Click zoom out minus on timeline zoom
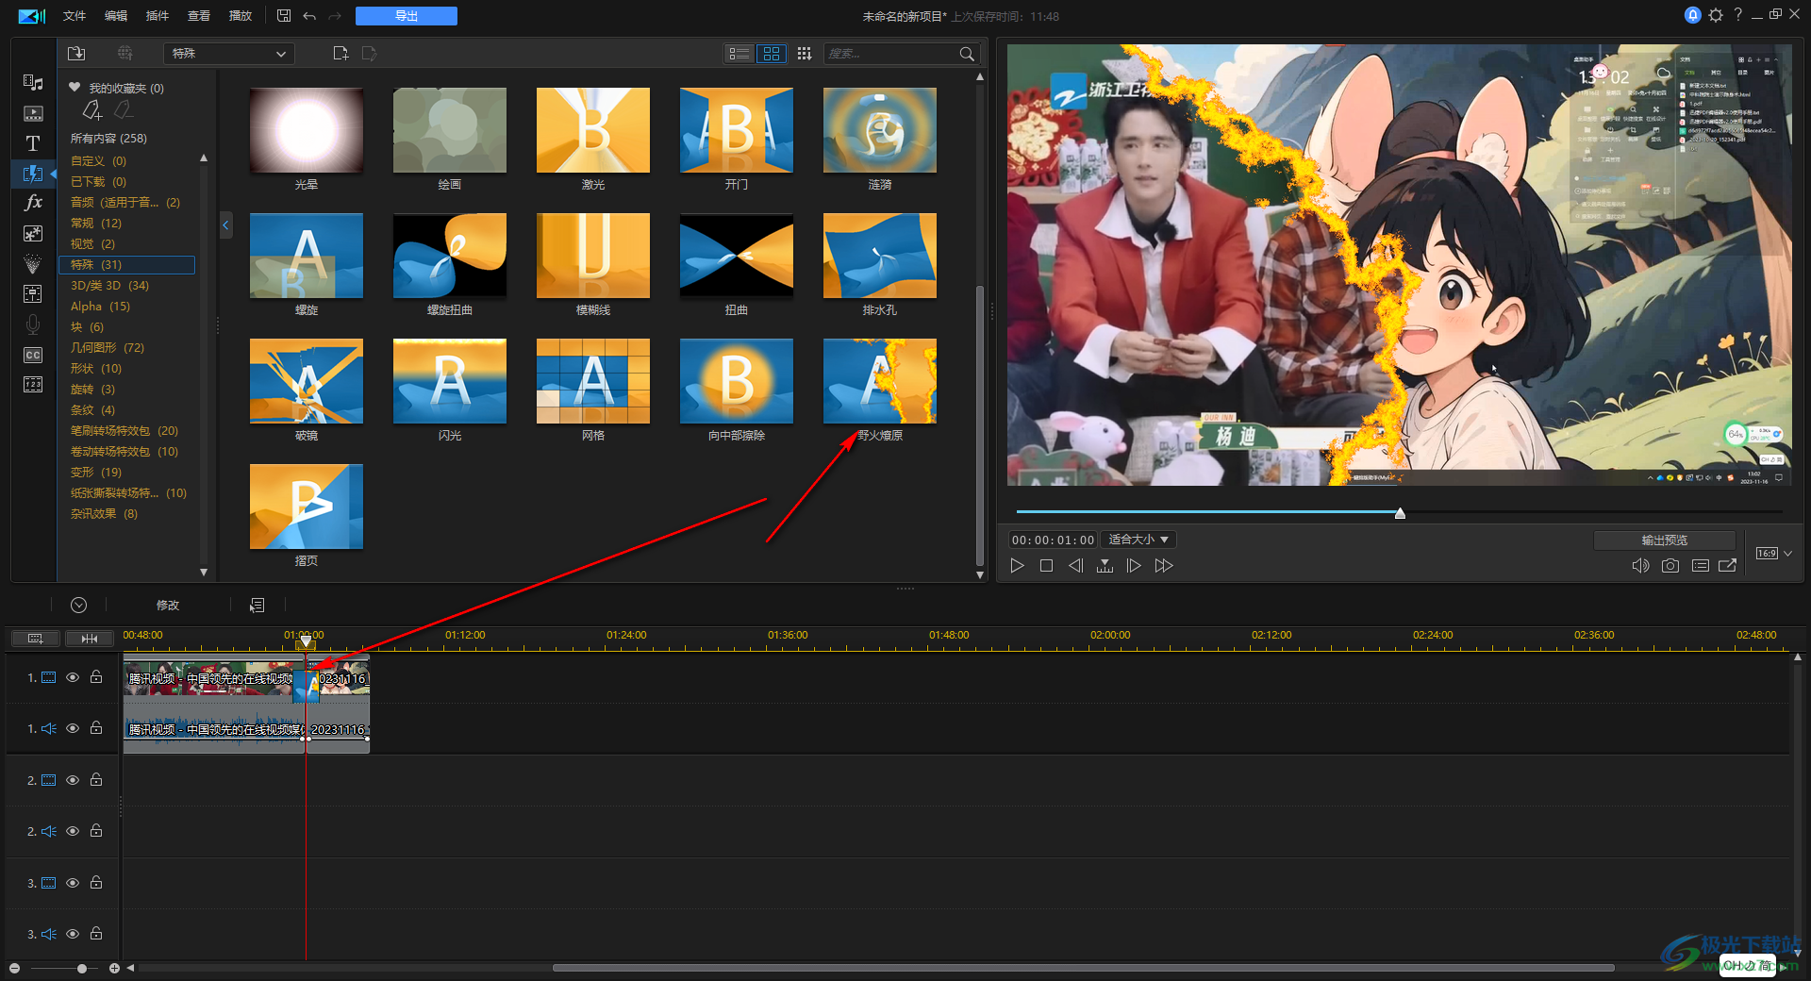The width and height of the screenshot is (1811, 981). click(x=14, y=968)
